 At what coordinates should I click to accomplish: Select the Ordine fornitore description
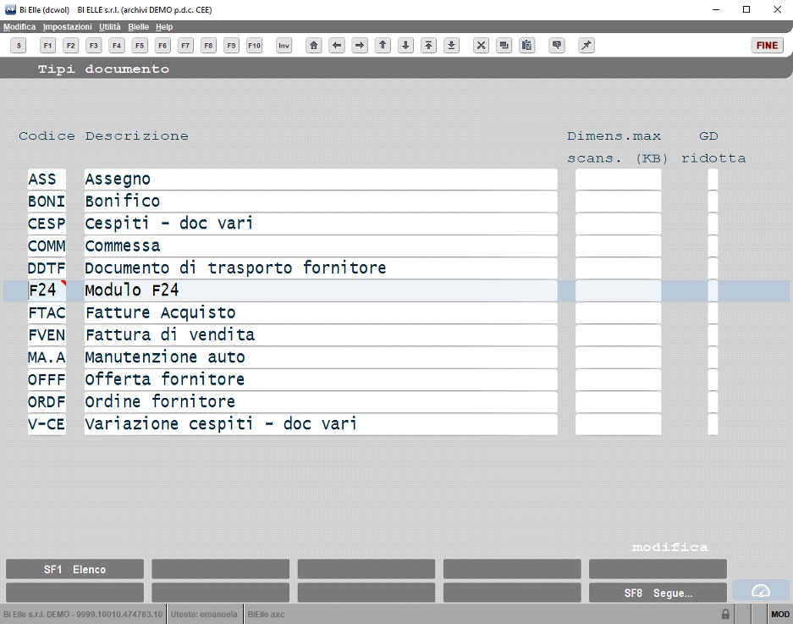point(321,402)
